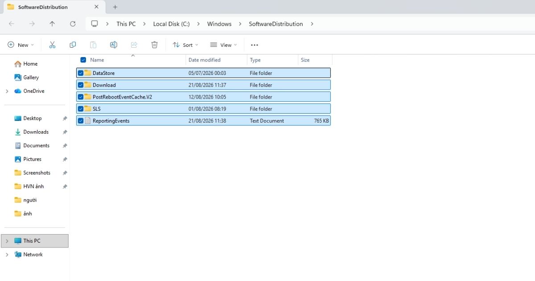Image resolution: width=535 pixels, height=281 pixels.
Task: Click the DataStore folder icon
Action: tap(88, 73)
